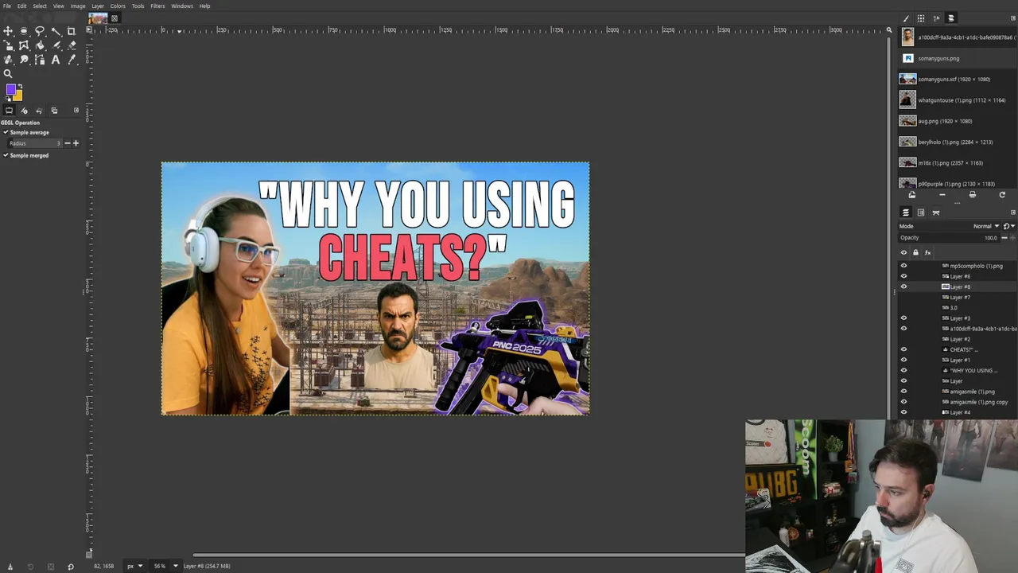This screenshot has height=573, width=1018.
Task: Open the document history dock configure menu
Action: [x=1013, y=18]
